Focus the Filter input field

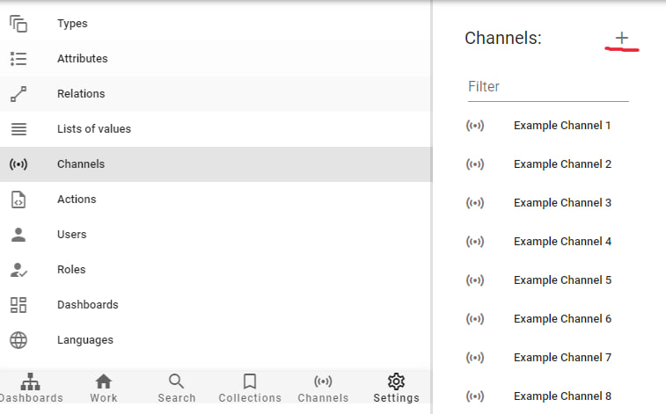coord(548,87)
